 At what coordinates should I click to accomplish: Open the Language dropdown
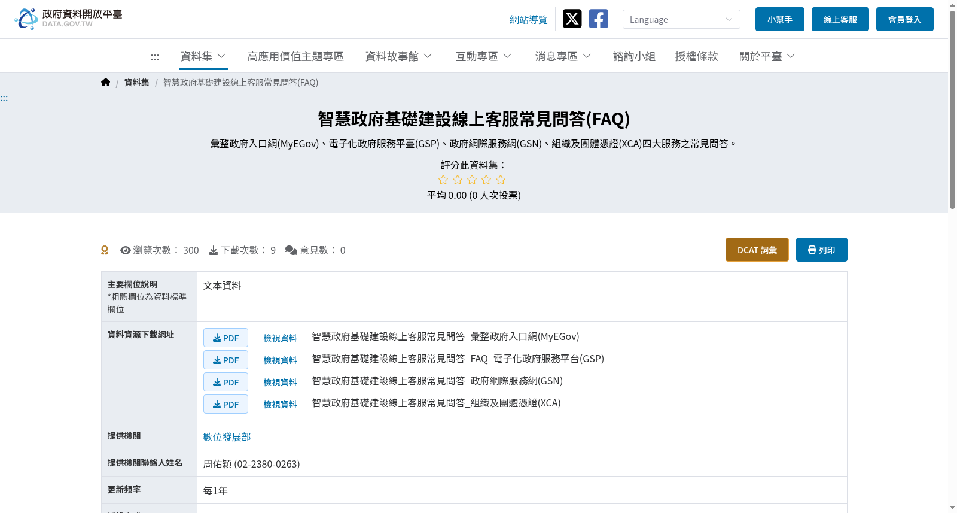[681, 19]
